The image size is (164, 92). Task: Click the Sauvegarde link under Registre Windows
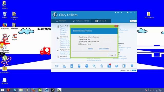tap(63, 32)
